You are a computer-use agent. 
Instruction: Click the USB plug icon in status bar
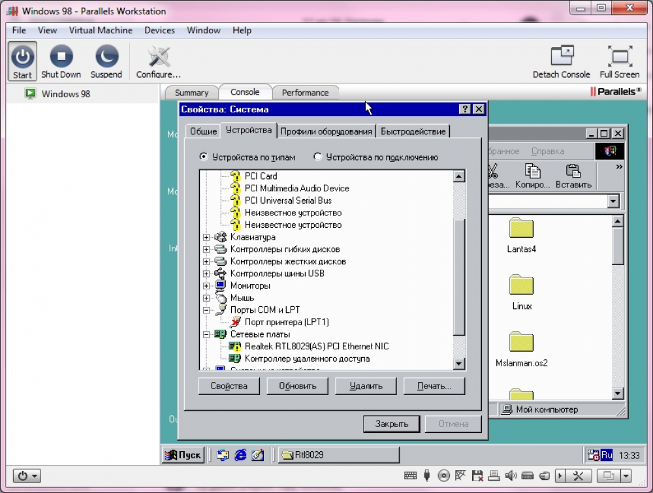click(x=427, y=475)
